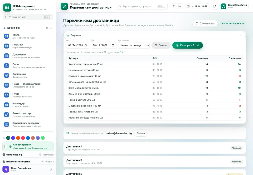Click the Покажи button
The width and height of the screenshot is (253, 175).
coord(161,45)
